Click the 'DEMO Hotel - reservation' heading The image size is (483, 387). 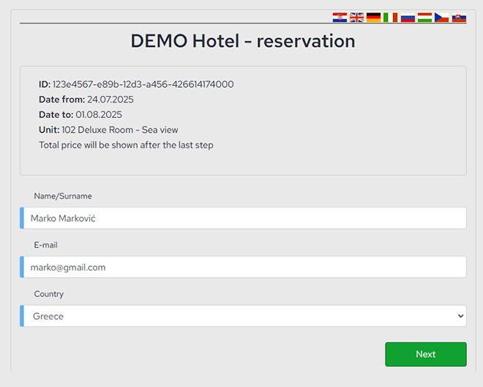click(242, 41)
